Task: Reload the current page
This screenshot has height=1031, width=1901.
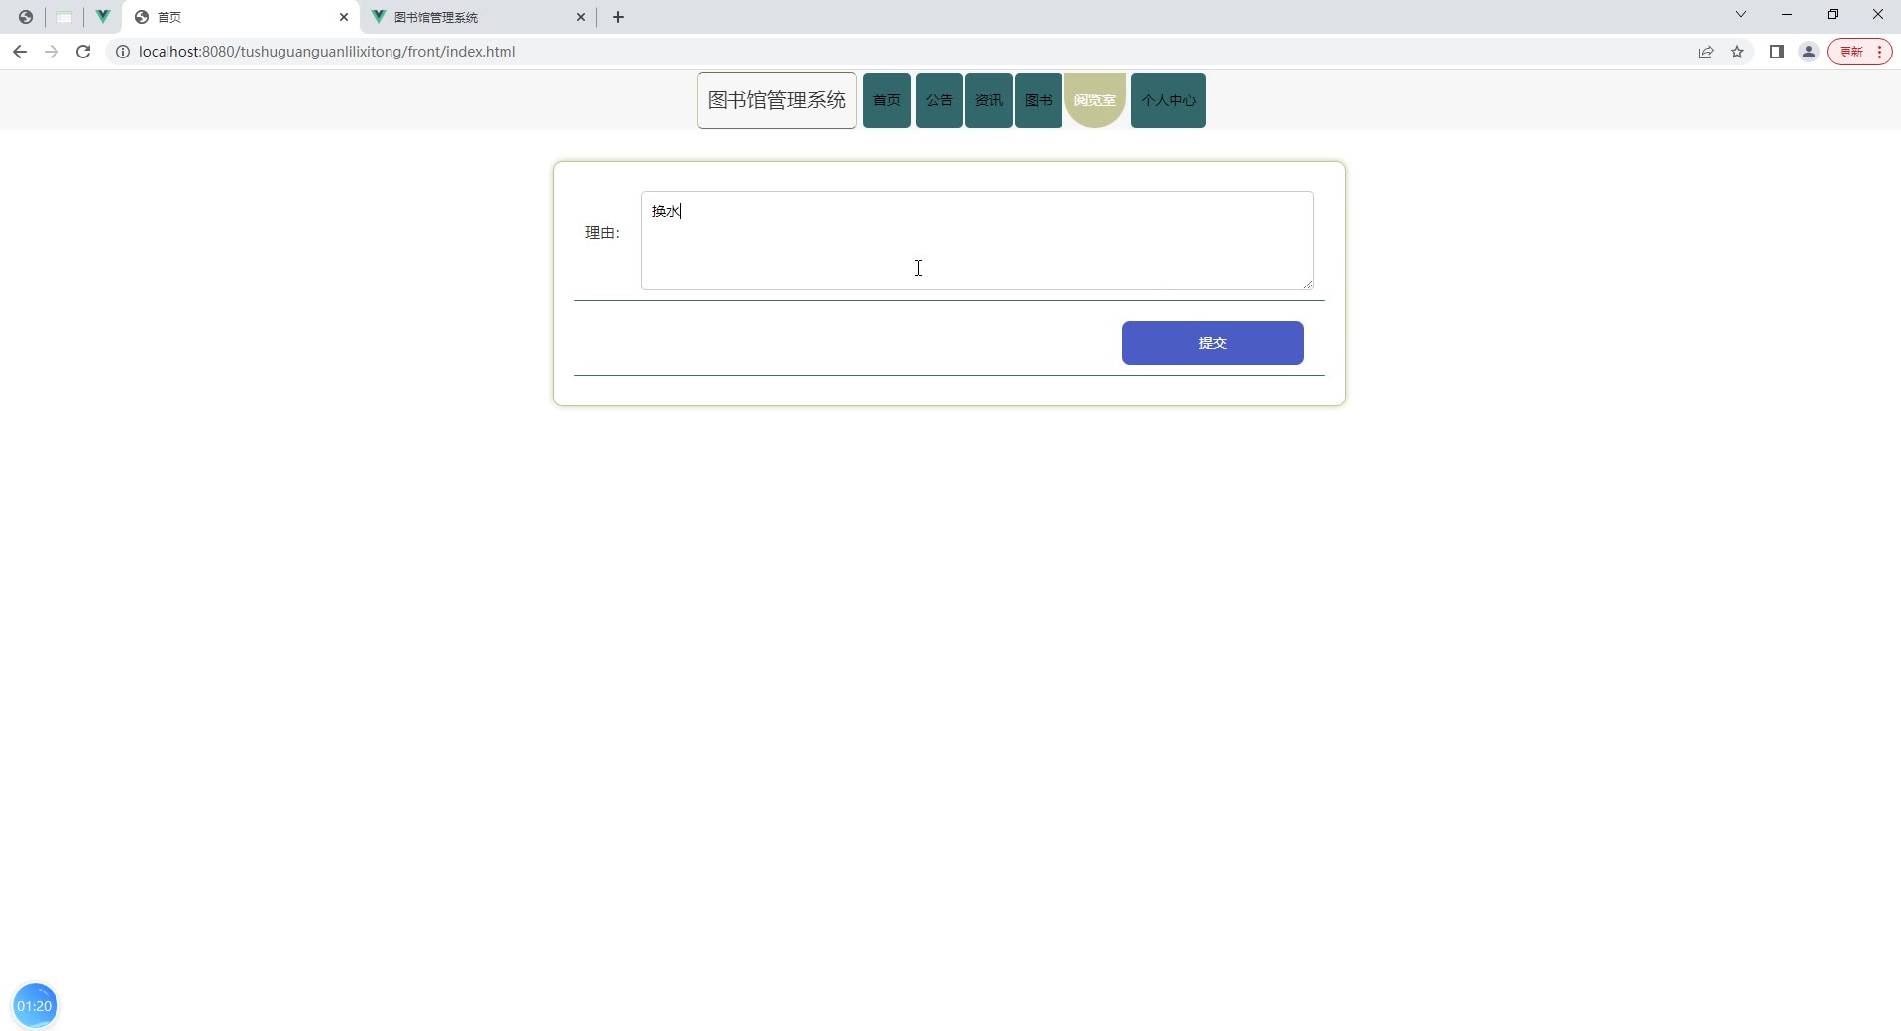Action: (x=83, y=52)
